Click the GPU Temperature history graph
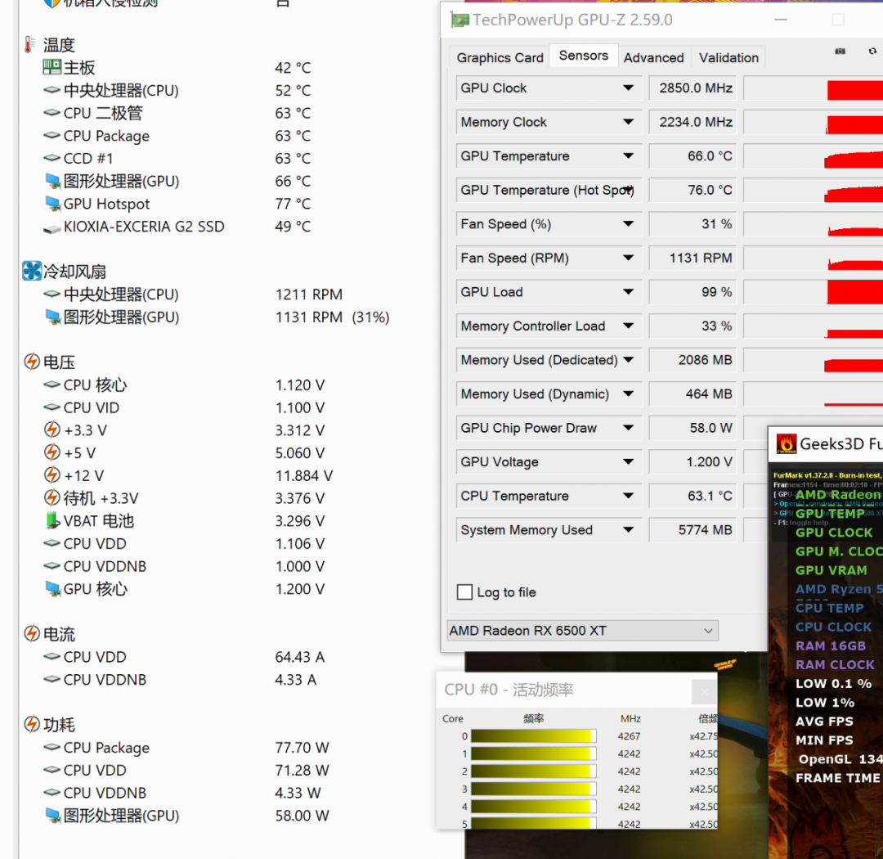This screenshot has width=883, height=859. point(814,156)
